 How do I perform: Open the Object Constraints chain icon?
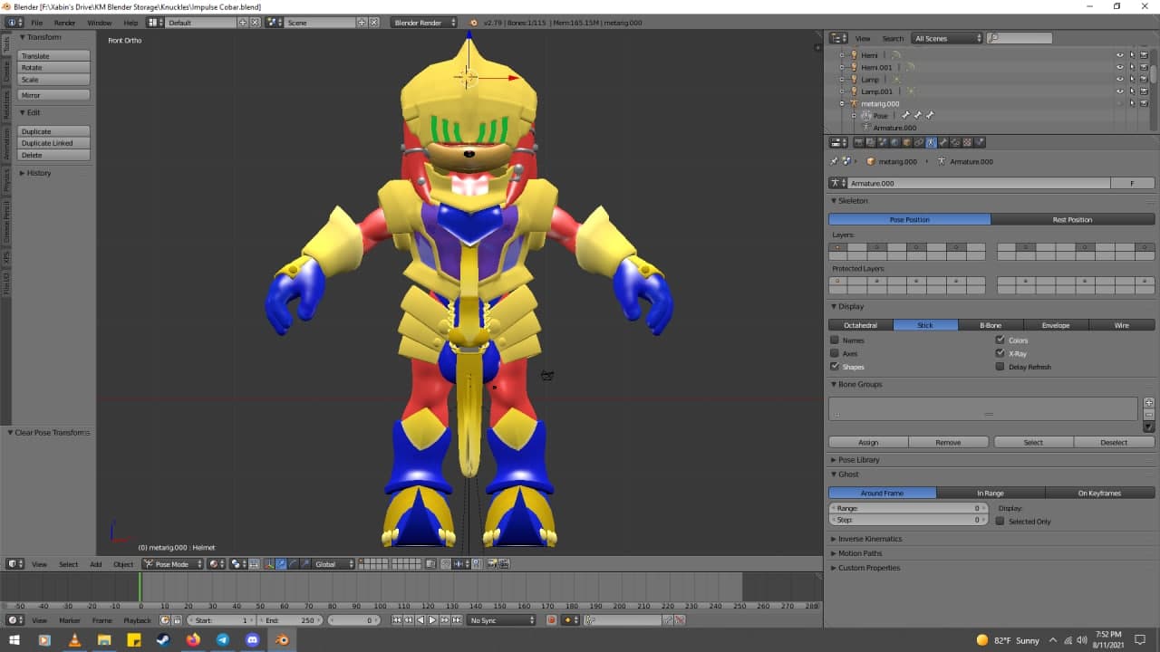pyautogui.click(x=918, y=142)
